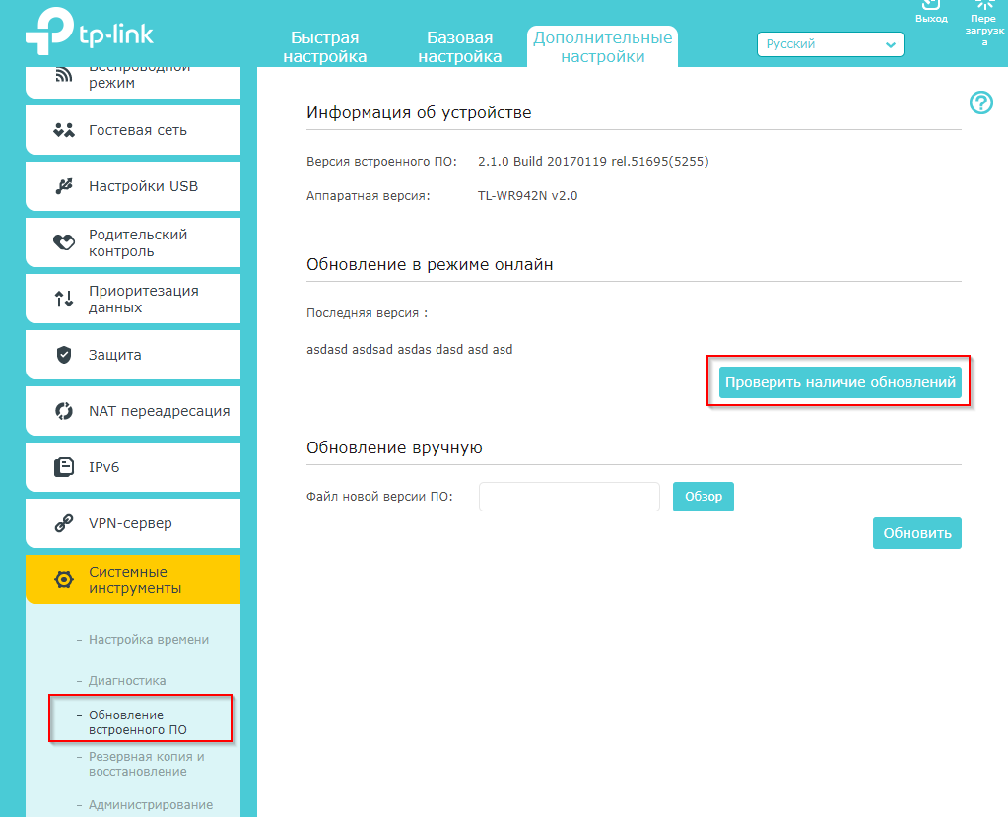The width and height of the screenshot is (1008, 817).
Task: Click the Guest Network (Гостевая сеть) icon
Action: (x=64, y=130)
